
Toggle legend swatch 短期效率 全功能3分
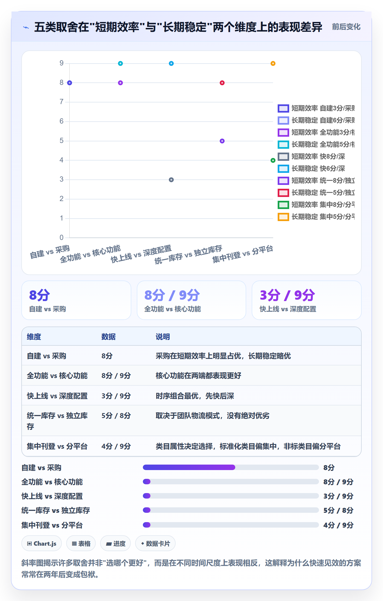click(283, 133)
